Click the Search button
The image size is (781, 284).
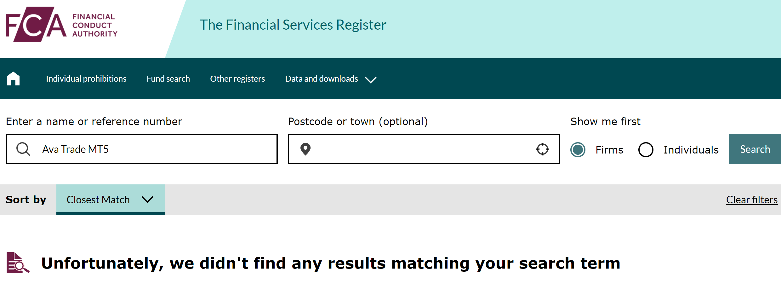755,149
